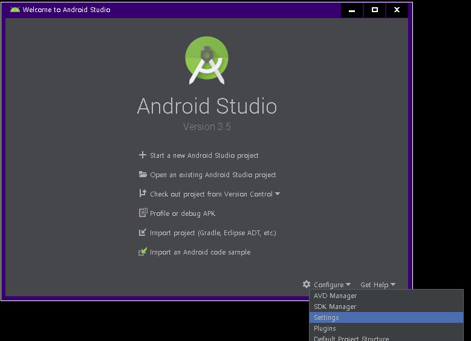Open an existing Android Studio project
Image resolution: width=471 pixels, height=341 pixels.
(213, 175)
